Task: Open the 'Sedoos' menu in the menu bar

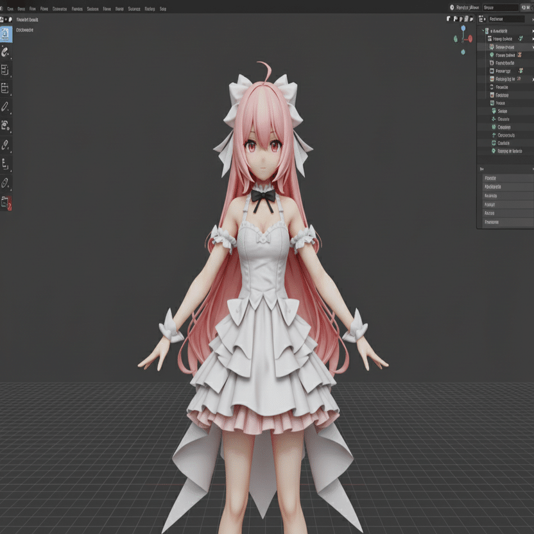Action: coord(92,9)
